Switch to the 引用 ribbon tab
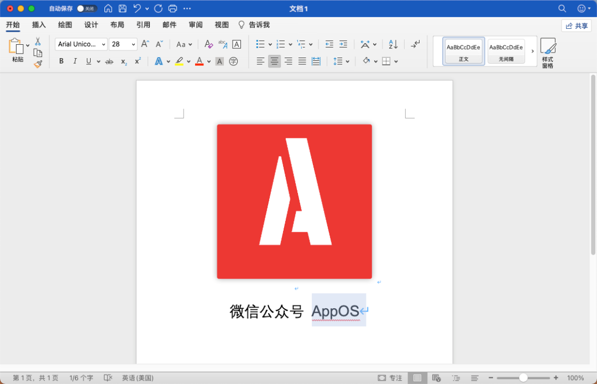The height and width of the screenshot is (384, 597). click(x=143, y=25)
